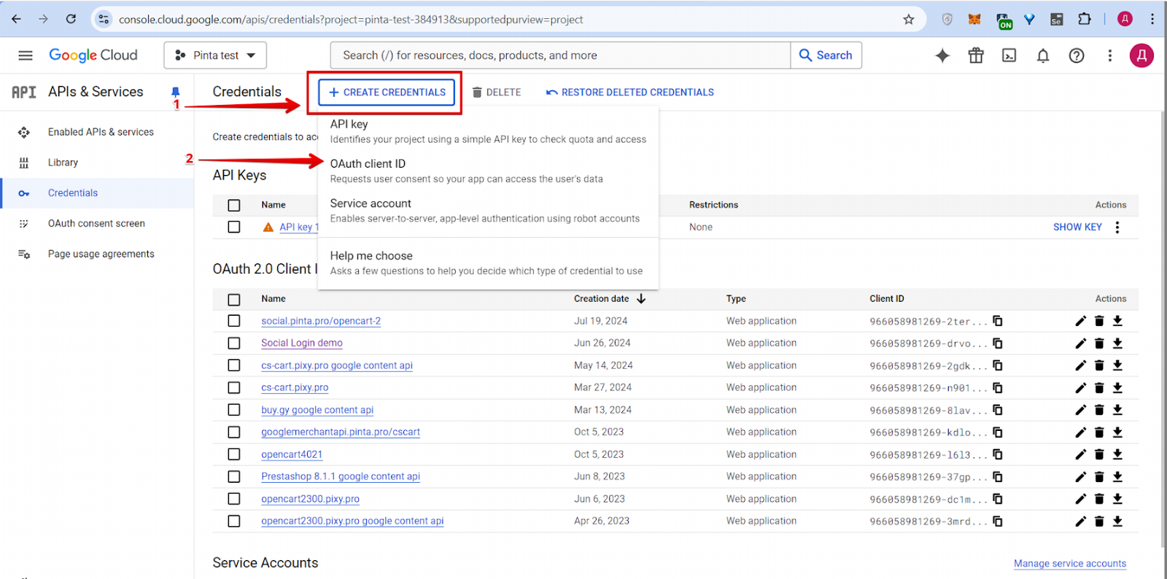Image resolution: width=1167 pixels, height=579 pixels.
Task: Click the browser address bar URL
Action: pos(351,20)
